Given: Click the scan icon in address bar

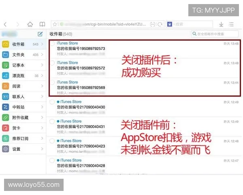Looking at the screenshot, I should click(153, 24).
